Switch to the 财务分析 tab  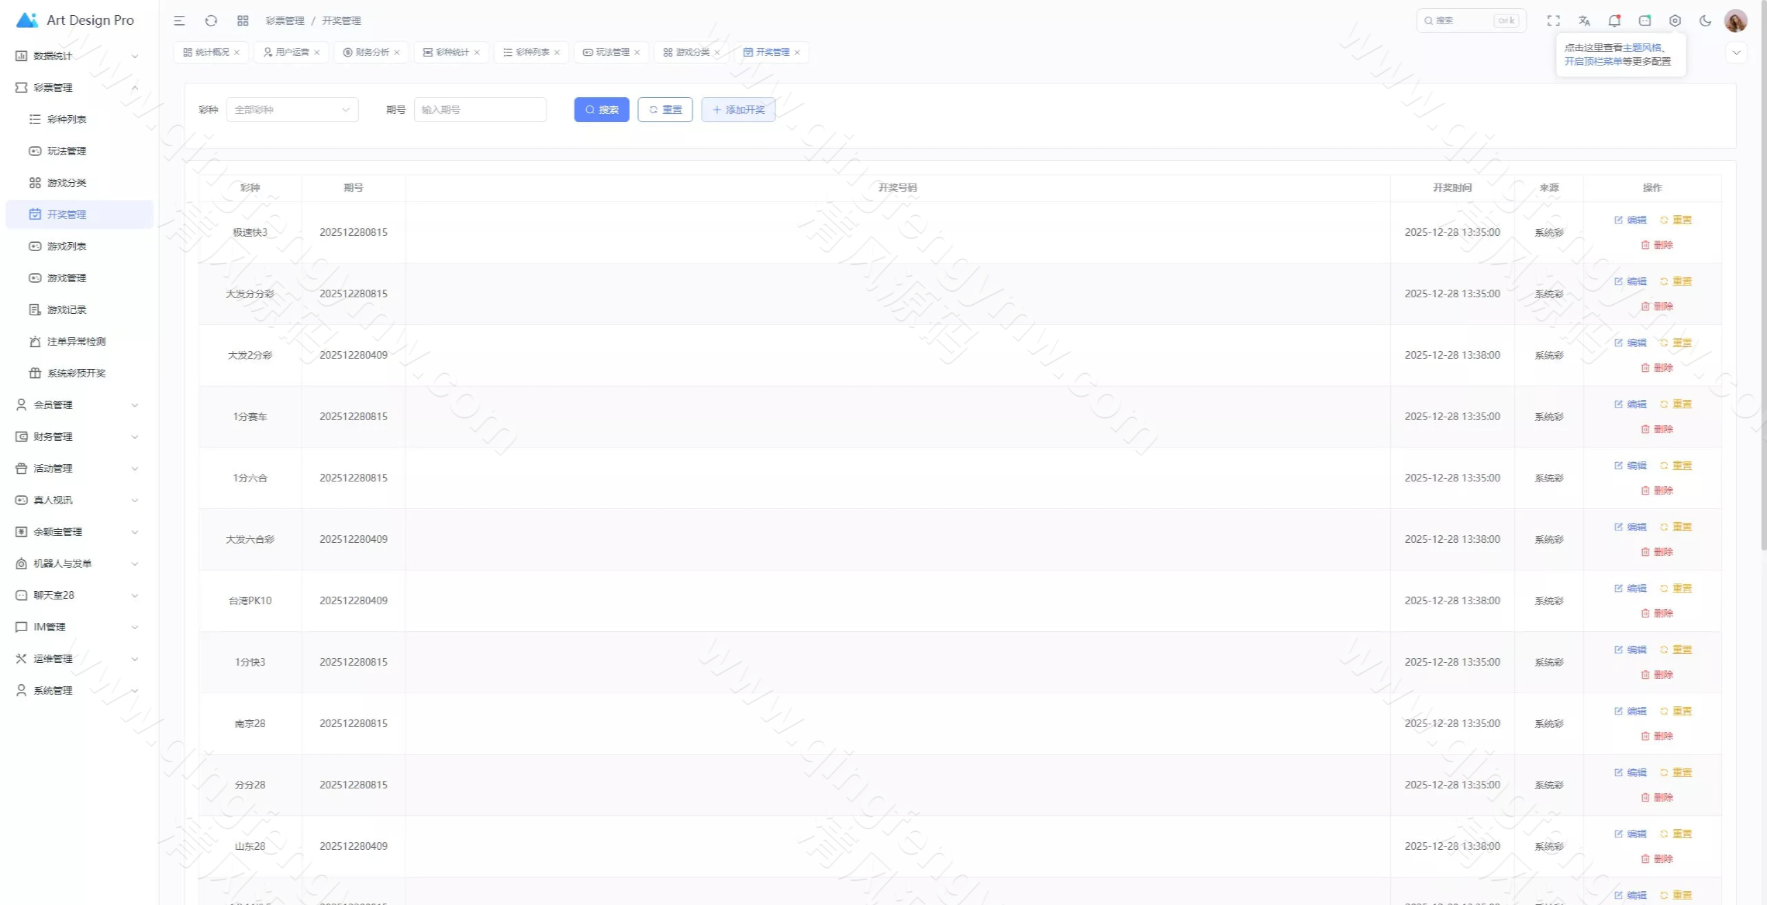tap(371, 52)
